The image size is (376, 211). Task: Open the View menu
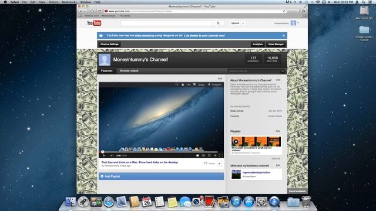tap(42, 2)
